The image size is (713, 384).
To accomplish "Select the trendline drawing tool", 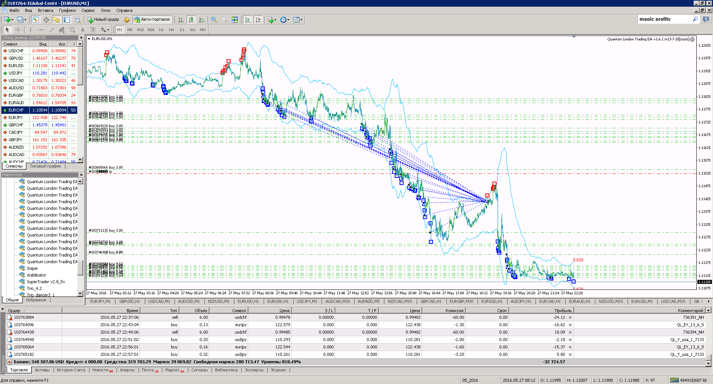I will [52, 30].
